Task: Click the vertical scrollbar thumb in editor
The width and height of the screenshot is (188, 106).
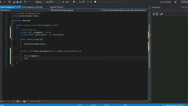Action: click(149, 46)
